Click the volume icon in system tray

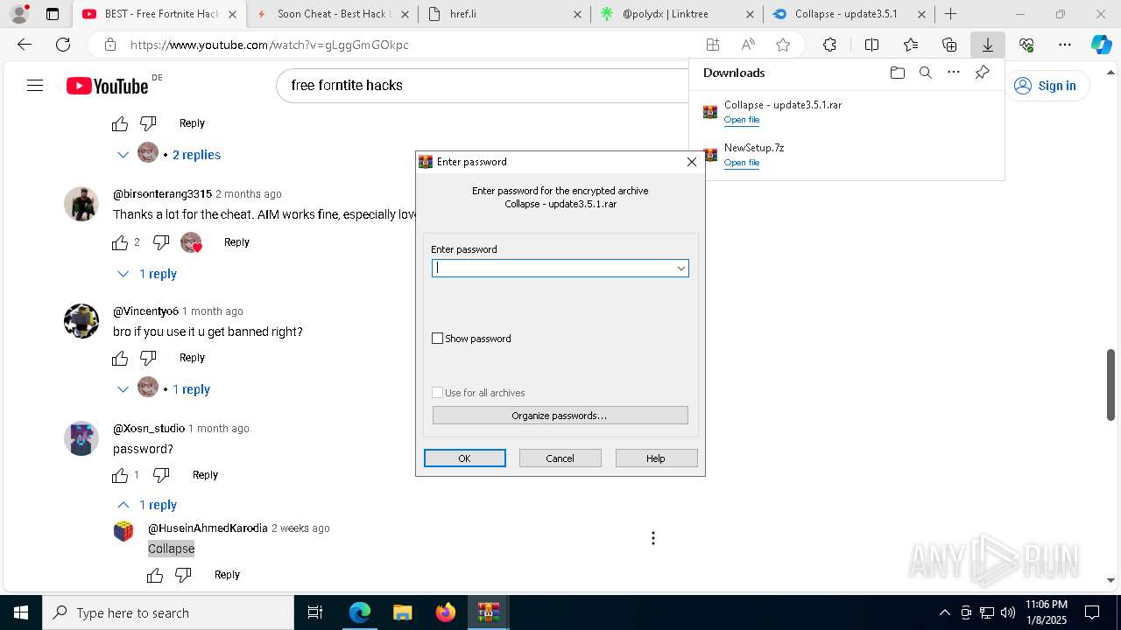point(1008,612)
